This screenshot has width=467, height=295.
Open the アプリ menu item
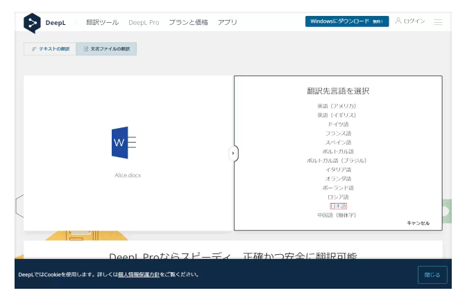click(x=227, y=22)
